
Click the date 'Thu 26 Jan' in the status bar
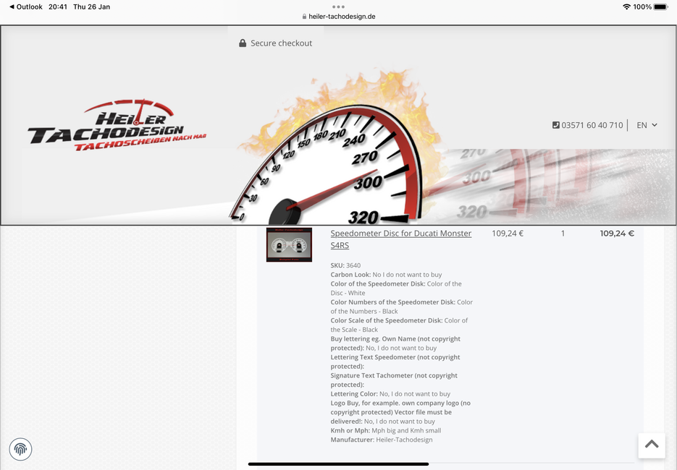point(91,7)
